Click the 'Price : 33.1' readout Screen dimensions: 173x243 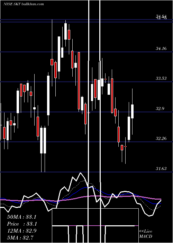(x=21, y=224)
